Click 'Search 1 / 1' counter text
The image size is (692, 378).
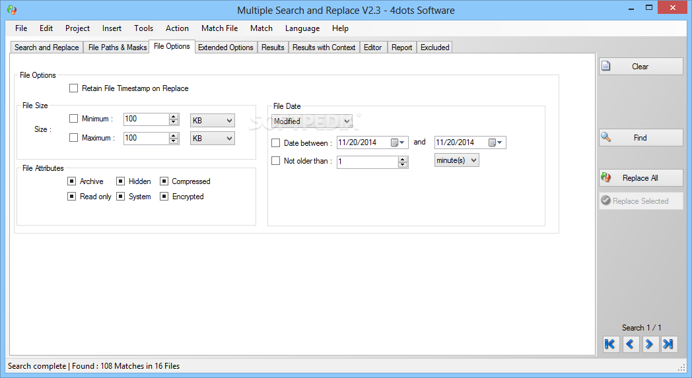641,328
